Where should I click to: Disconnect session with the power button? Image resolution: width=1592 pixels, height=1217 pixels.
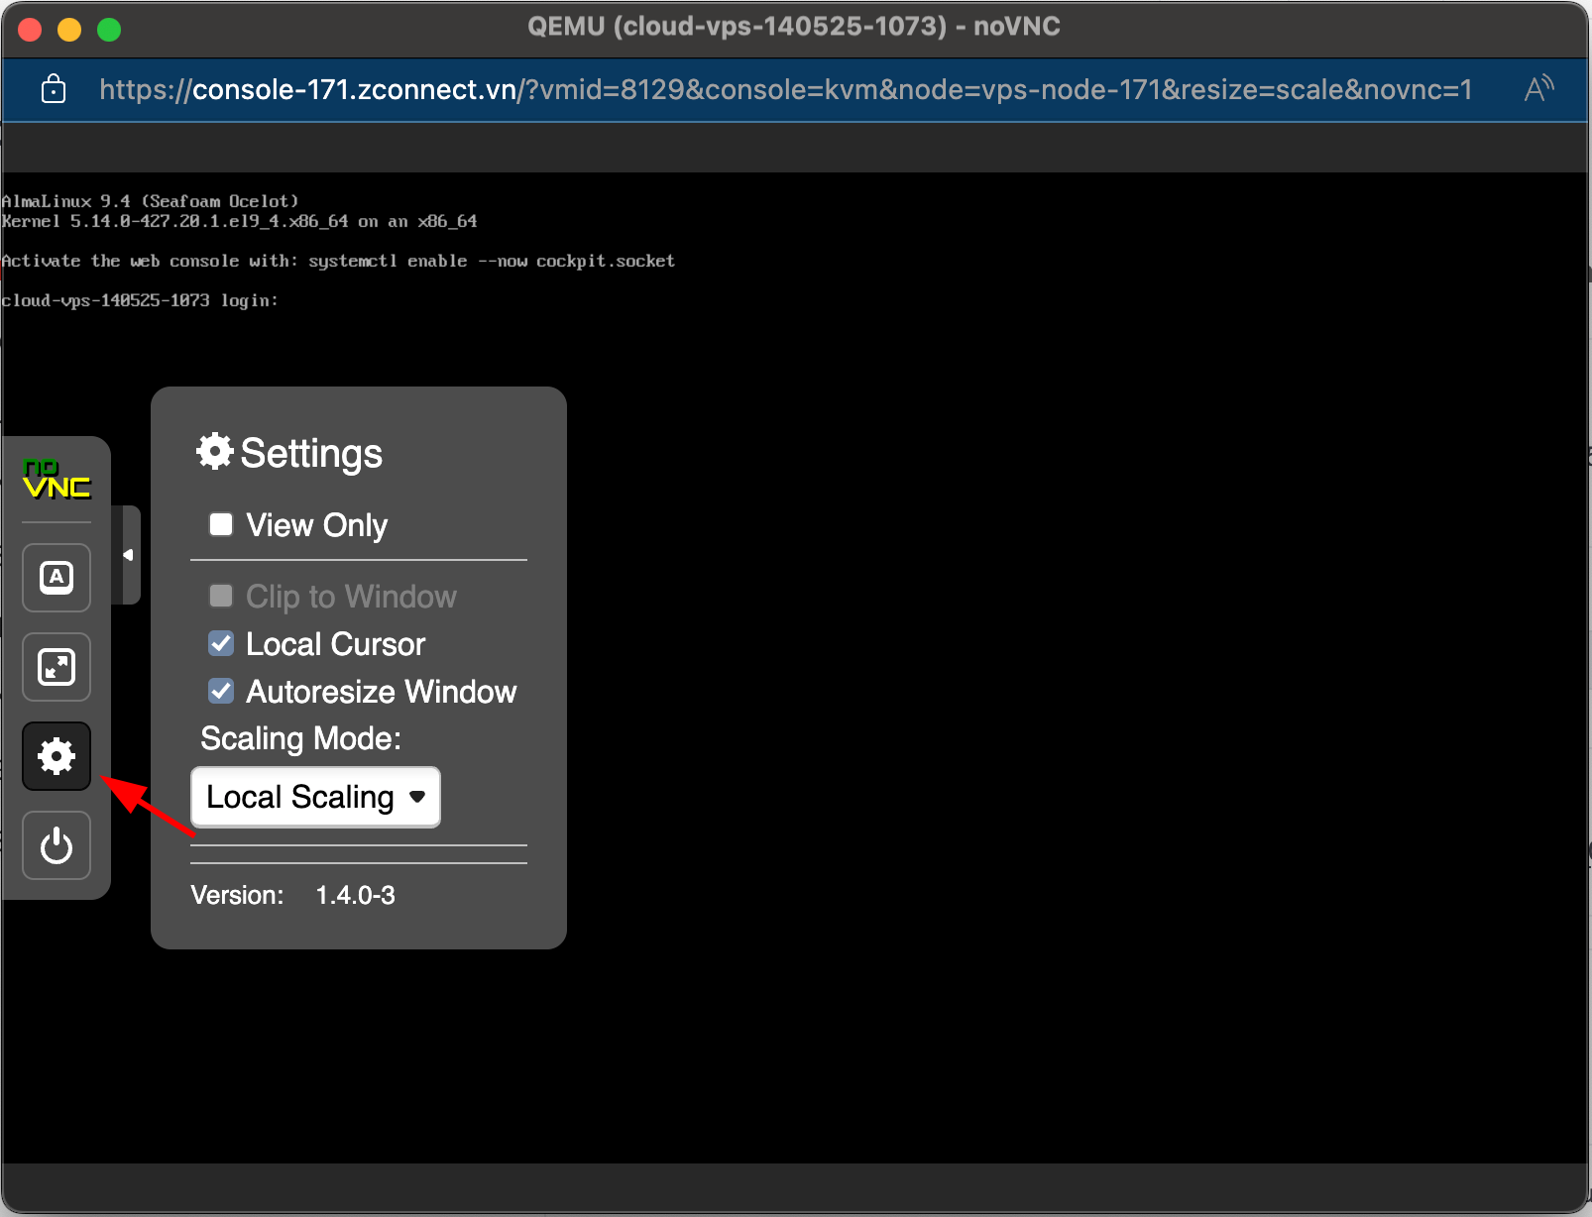[57, 845]
